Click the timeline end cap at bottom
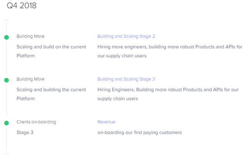 pos(7,154)
